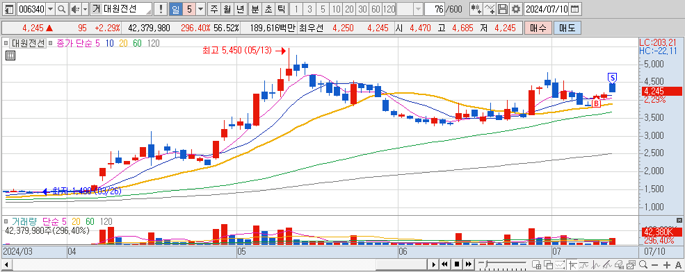The height and width of the screenshot is (272, 685).
Task: Toggle the 종가 단순 moving average legend marker
Action: tap(51, 43)
